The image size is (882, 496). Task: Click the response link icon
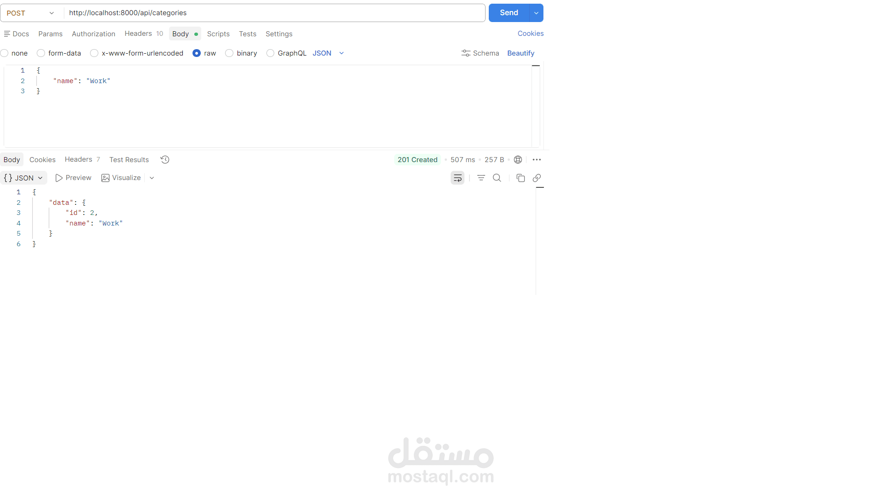pos(537,178)
